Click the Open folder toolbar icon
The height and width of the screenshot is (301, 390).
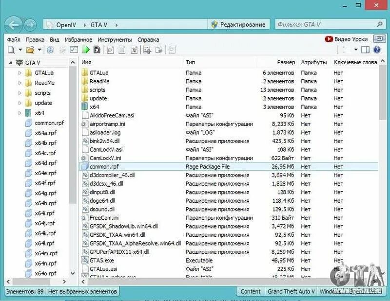pyautogui.click(x=30, y=50)
